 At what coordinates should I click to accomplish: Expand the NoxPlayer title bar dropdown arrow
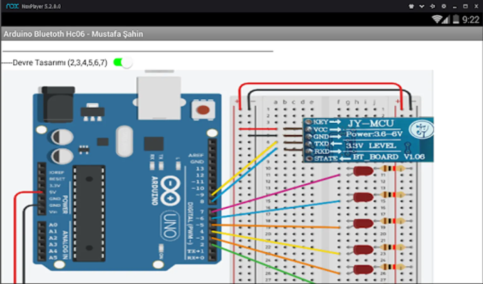pyautogui.click(x=422, y=6)
